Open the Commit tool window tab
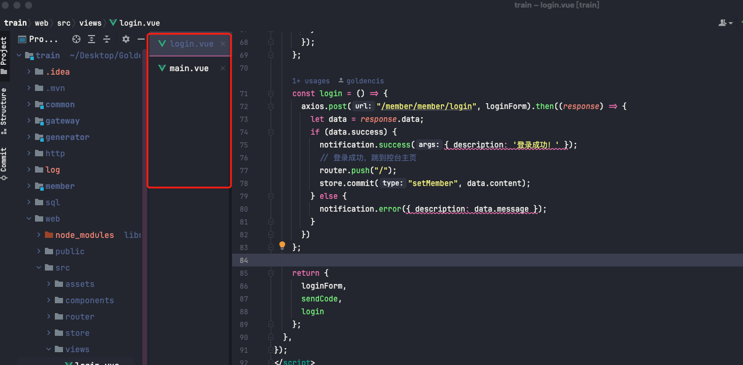The height and width of the screenshot is (365, 743). (x=4, y=163)
